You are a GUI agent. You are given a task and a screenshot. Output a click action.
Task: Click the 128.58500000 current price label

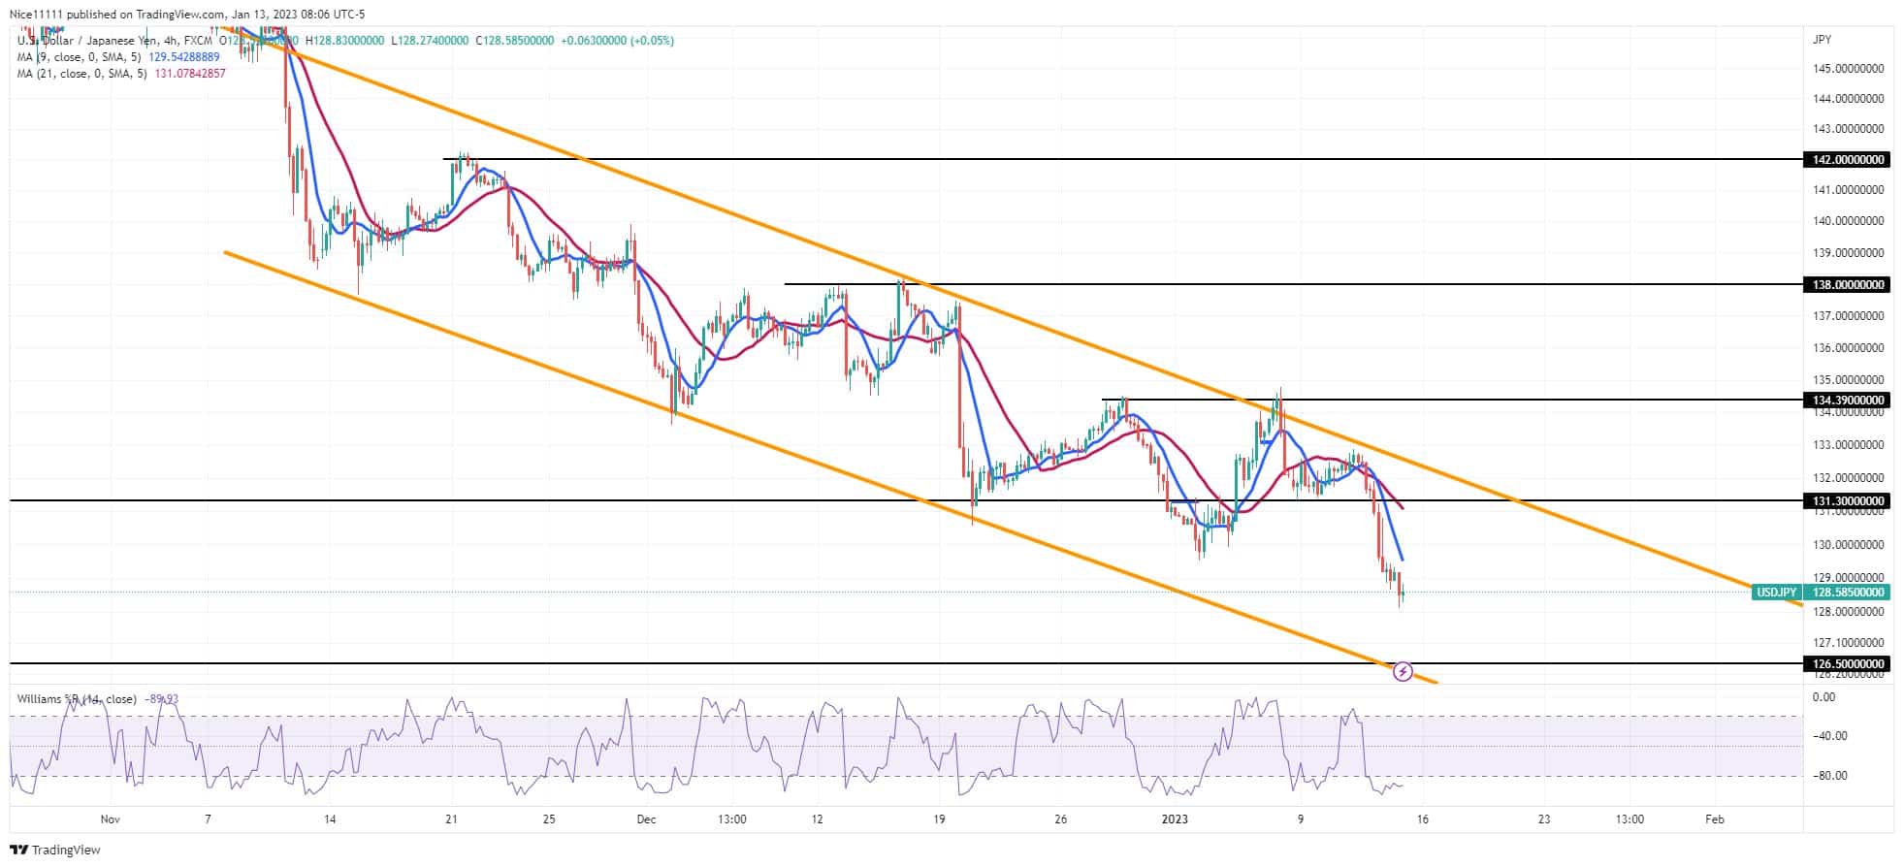coord(1847,592)
